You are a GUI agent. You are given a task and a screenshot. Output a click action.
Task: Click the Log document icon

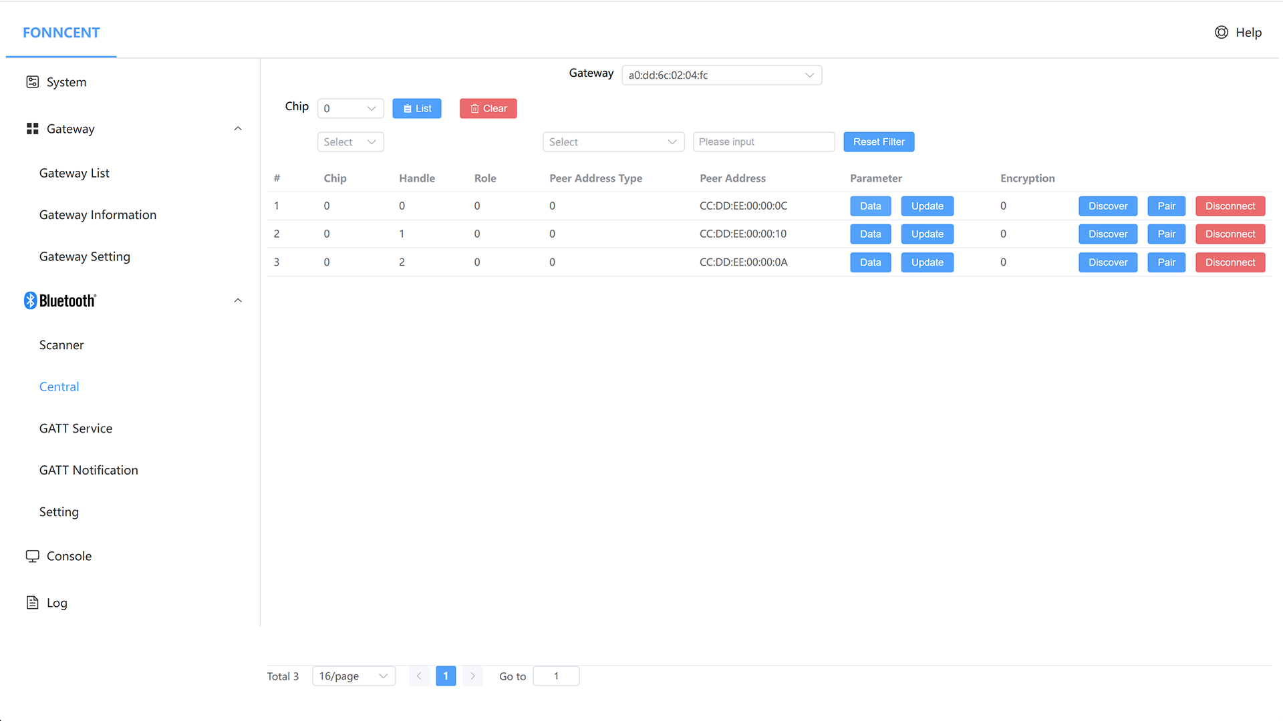pyautogui.click(x=32, y=603)
